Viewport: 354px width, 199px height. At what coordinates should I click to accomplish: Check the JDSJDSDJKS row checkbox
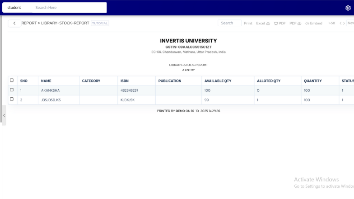click(x=12, y=99)
